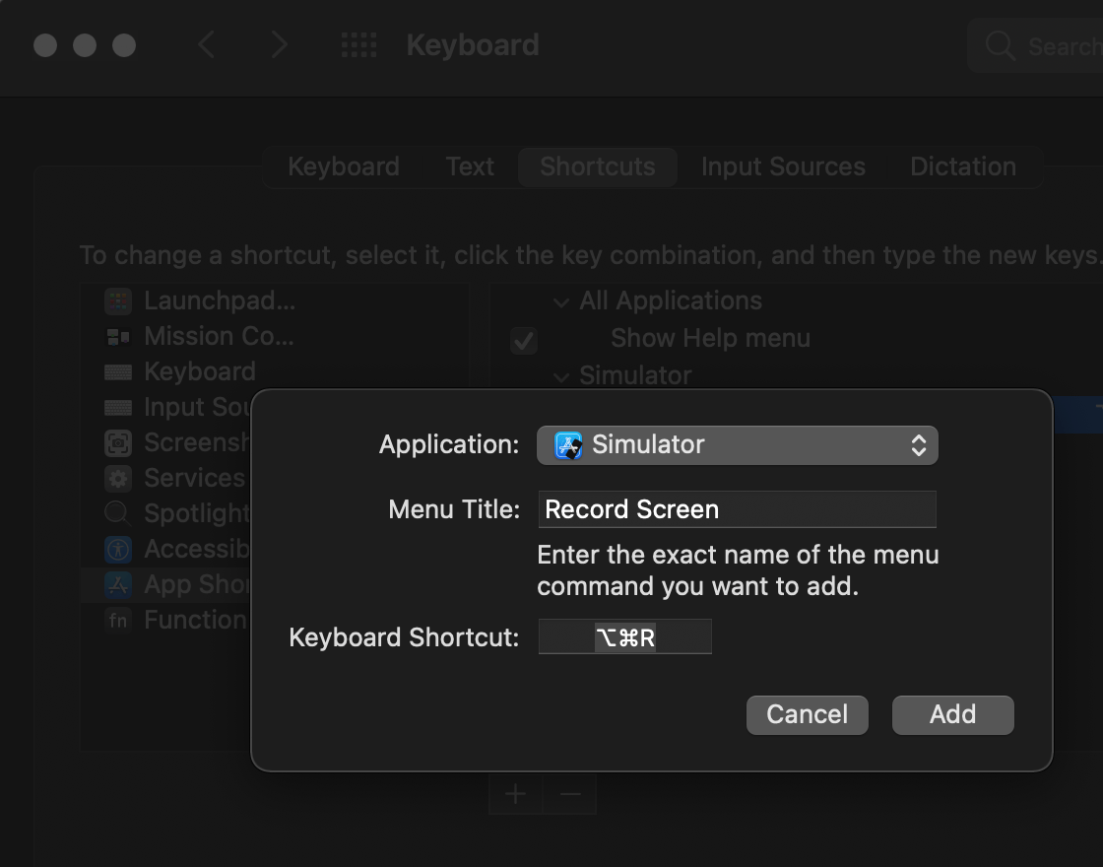Open the Dictation tab
The height and width of the screenshot is (867, 1103).
[962, 167]
